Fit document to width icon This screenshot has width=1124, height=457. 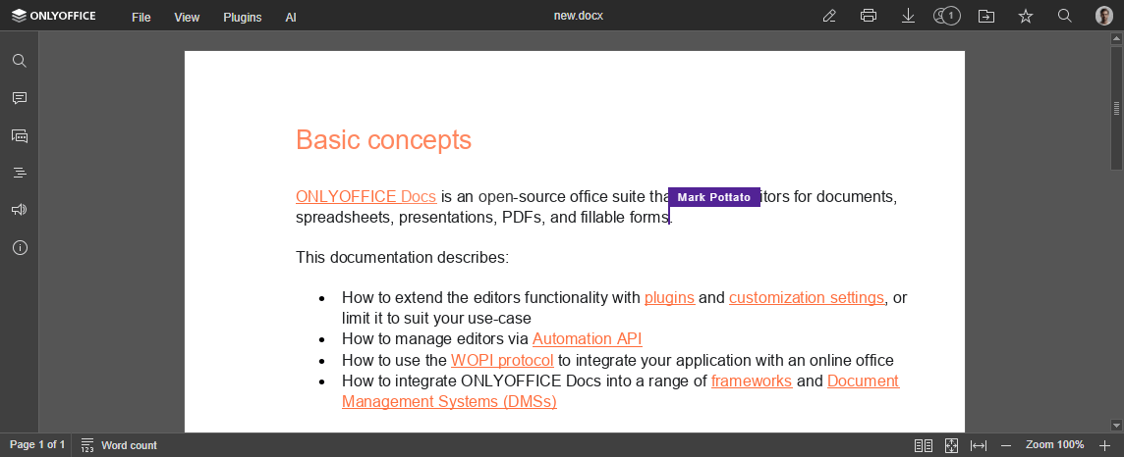[x=979, y=445]
